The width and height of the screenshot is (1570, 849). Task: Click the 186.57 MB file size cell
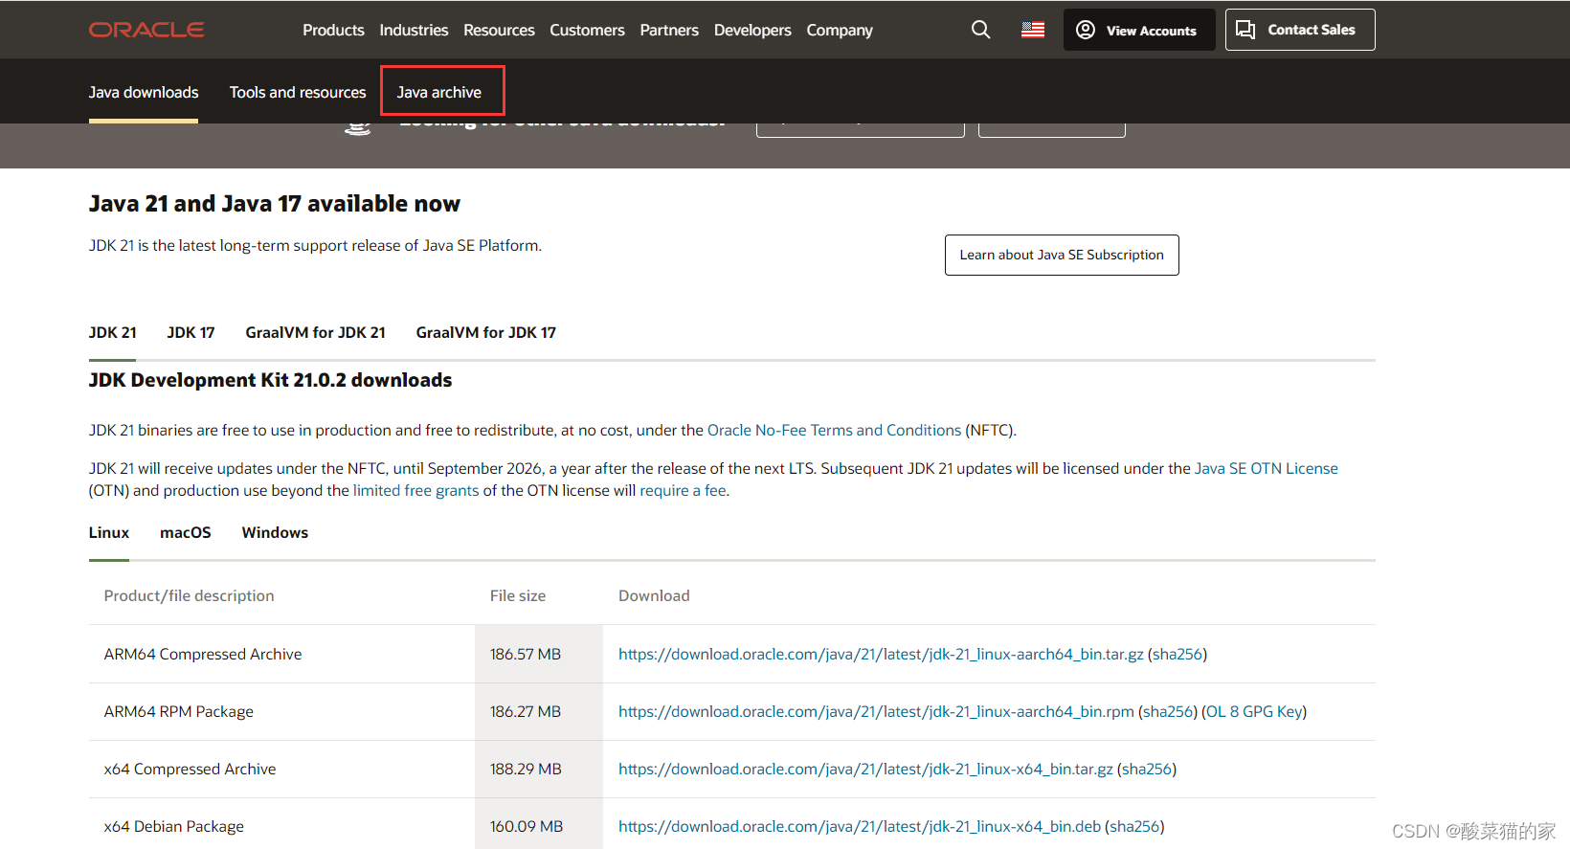click(x=539, y=654)
